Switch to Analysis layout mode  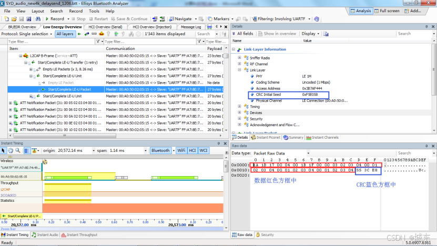coord(361,11)
